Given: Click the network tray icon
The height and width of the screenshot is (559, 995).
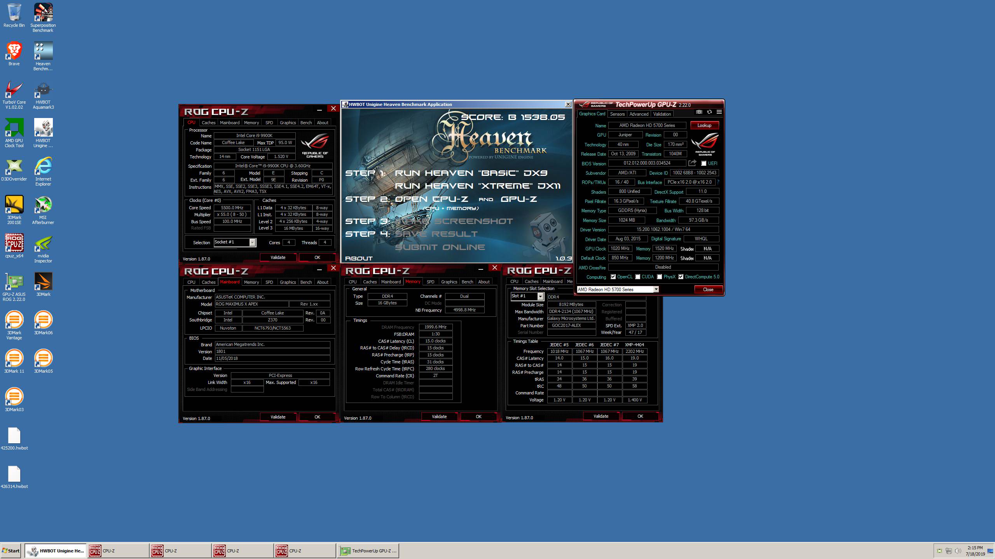Looking at the screenshot, I should coord(949,551).
